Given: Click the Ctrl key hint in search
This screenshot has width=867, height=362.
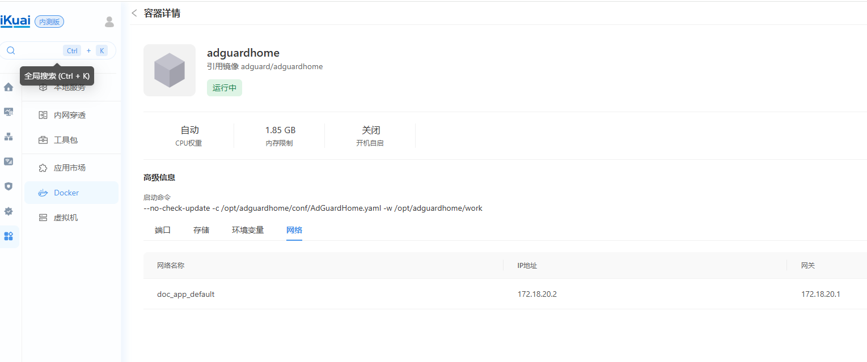Looking at the screenshot, I should tap(72, 50).
